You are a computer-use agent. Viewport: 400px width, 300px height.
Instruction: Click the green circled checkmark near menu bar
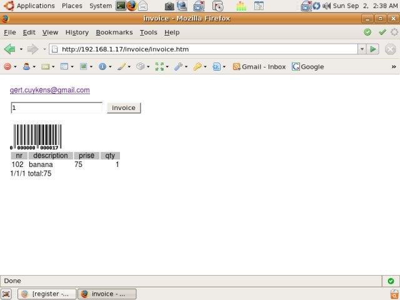tap(367, 32)
